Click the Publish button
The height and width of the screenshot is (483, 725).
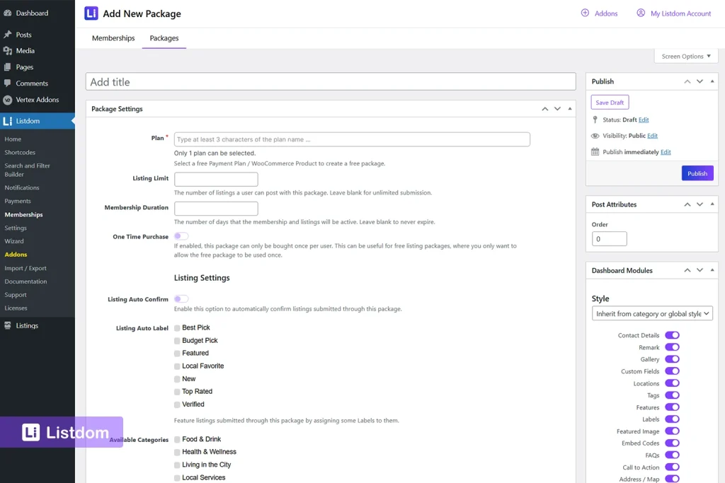pyautogui.click(x=697, y=173)
